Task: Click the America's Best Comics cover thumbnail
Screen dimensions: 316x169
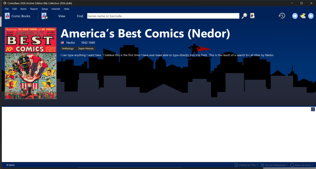Action: (x=31, y=63)
